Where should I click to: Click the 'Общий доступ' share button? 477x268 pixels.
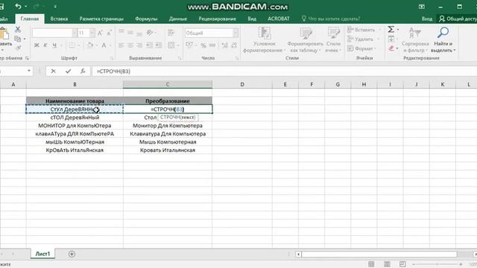click(x=458, y=19)
